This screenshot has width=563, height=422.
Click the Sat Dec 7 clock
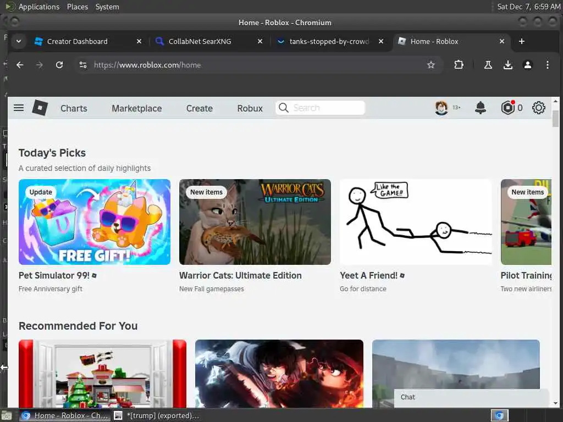click(x=528, y=7)
